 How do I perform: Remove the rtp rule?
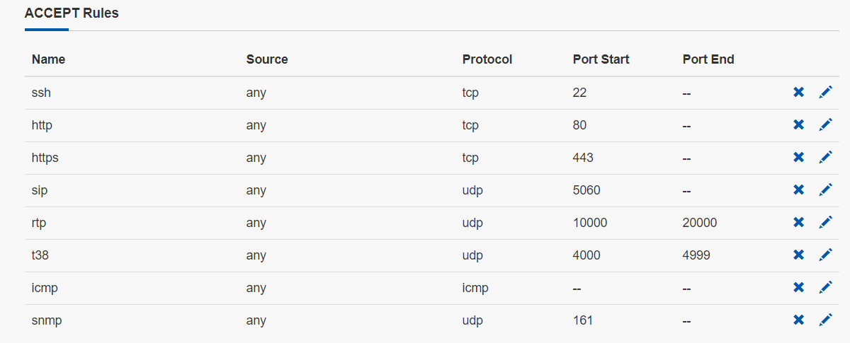[x=798, y=222]
